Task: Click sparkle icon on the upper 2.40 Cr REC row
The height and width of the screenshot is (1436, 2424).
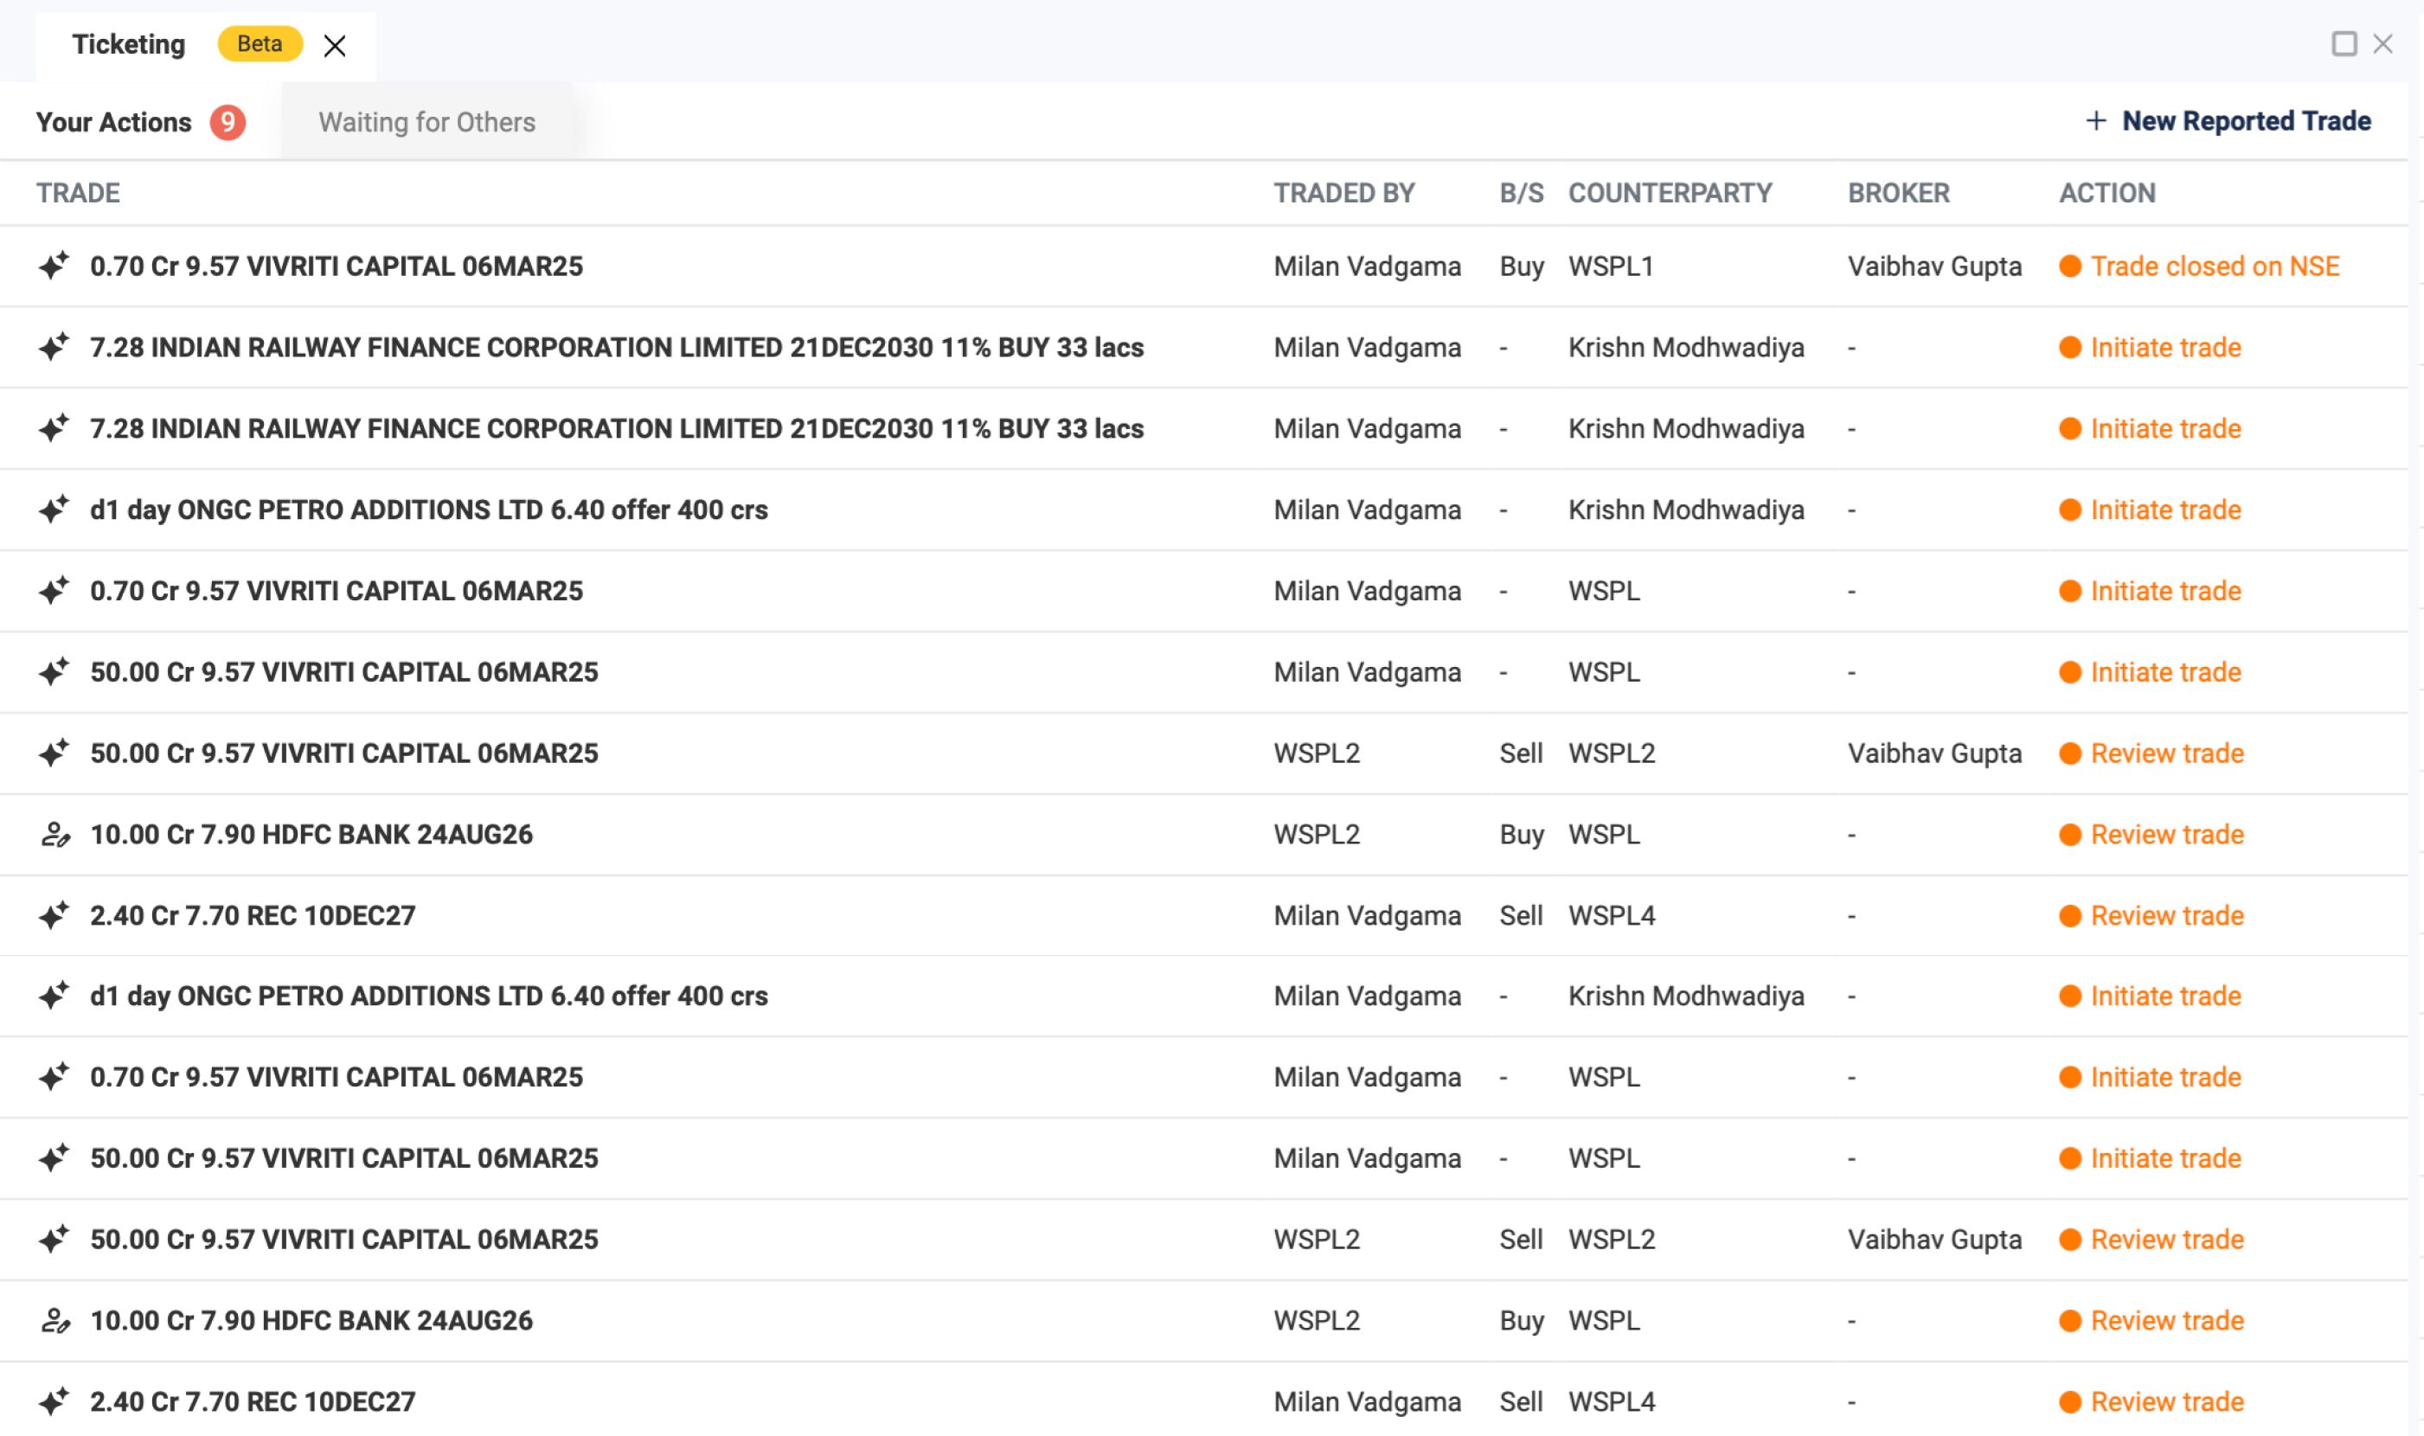Action: (x=55, y=914)
